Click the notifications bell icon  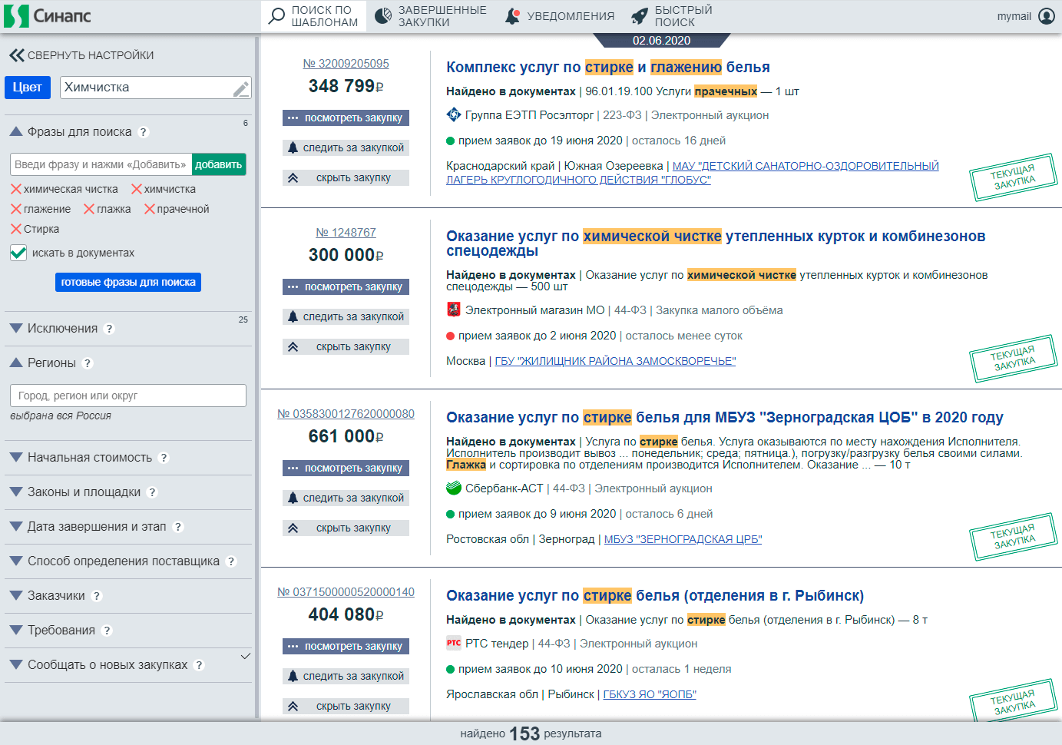point(512,16)
